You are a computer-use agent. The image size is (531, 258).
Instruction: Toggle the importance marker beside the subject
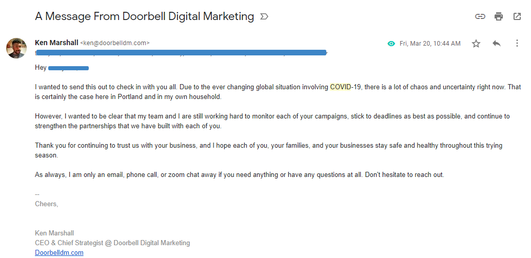[264, 16]
